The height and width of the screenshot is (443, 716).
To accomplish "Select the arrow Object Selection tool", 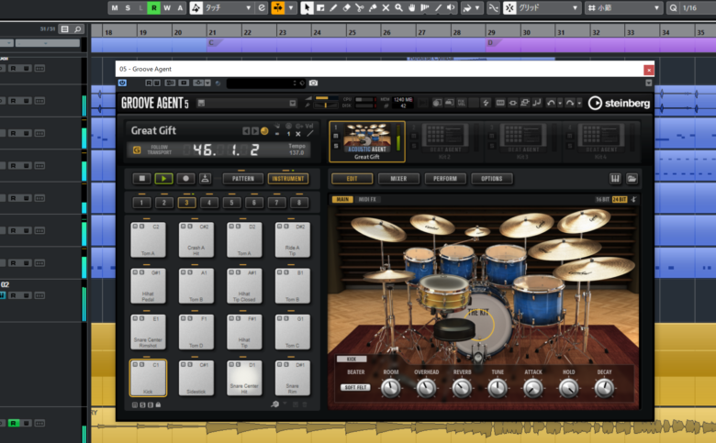I will coord(307,7).
